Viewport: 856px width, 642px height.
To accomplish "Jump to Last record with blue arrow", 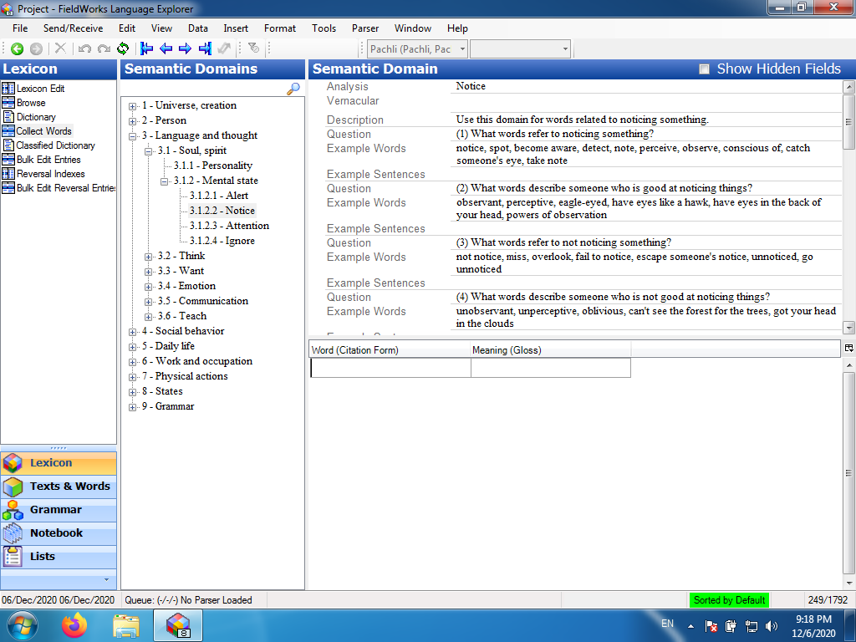I will point(205,49).
